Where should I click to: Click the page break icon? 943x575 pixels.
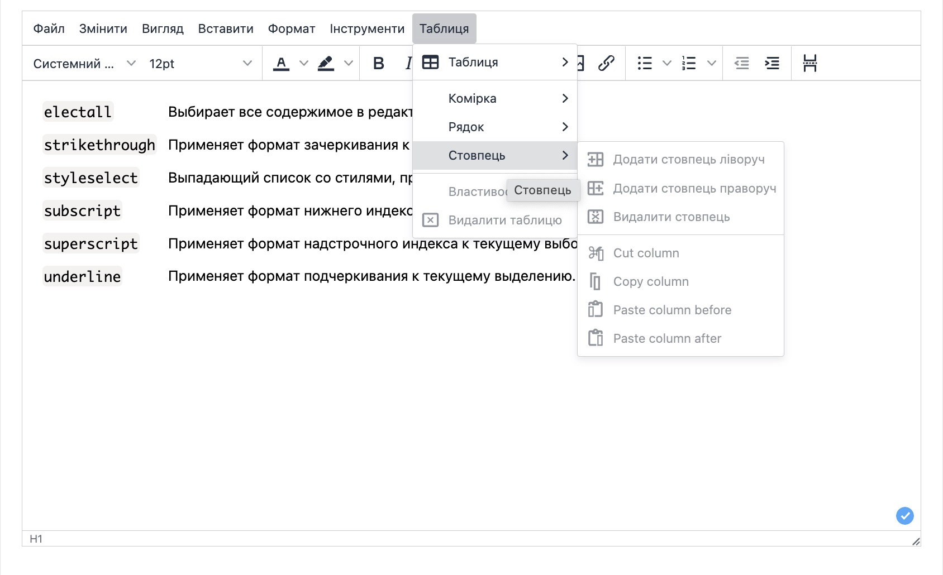click(809, 64)
